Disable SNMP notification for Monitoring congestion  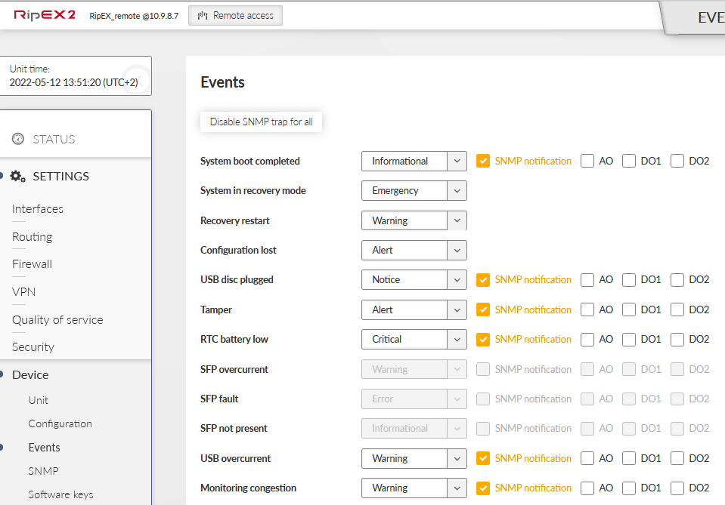pyautogui.click(x=483, y=488)
